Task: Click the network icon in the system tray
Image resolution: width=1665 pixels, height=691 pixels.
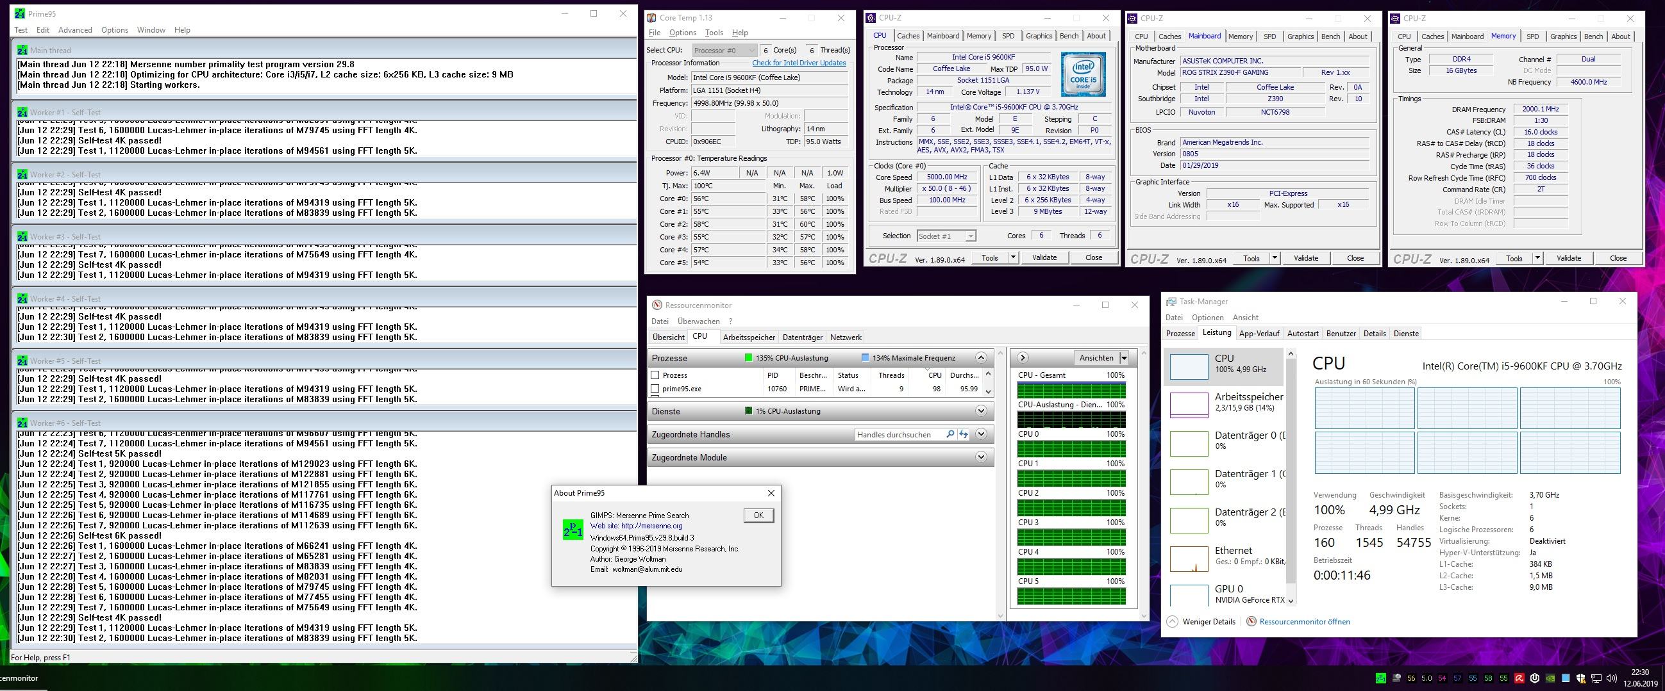Action: click(1596, 678)
